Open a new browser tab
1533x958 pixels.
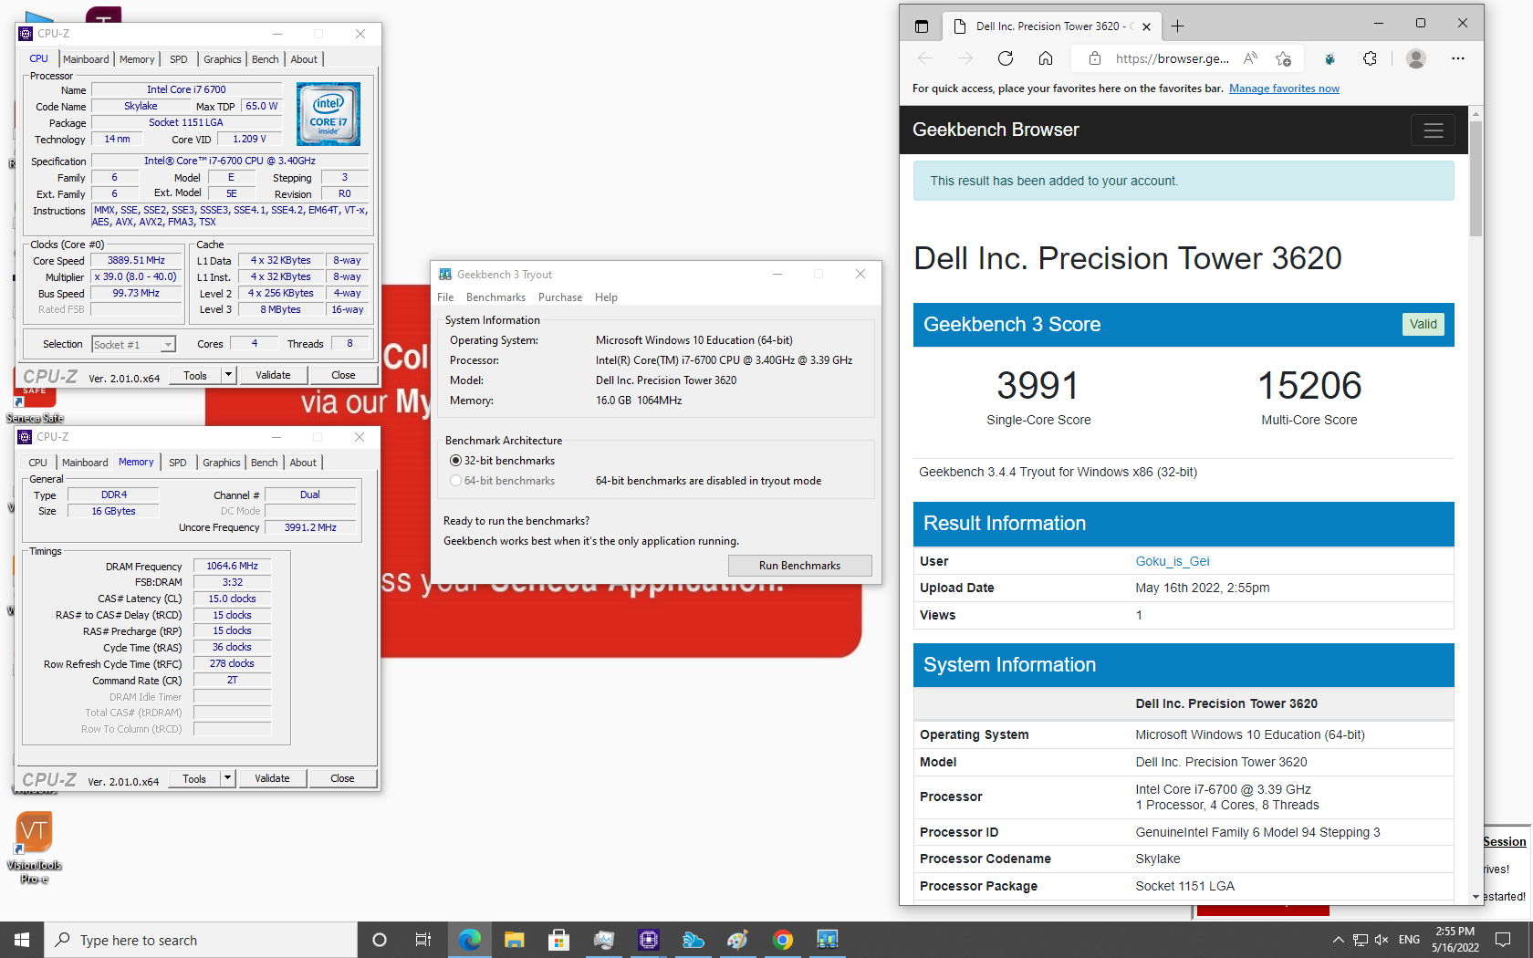(x=1177, y=26)
